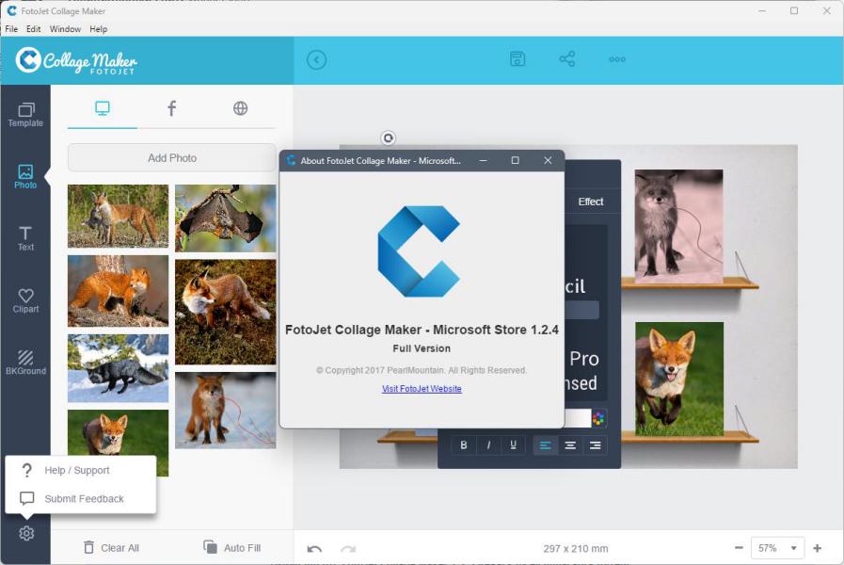Click the gray fox photo on the upper shelf

click(x=678, y=226)
